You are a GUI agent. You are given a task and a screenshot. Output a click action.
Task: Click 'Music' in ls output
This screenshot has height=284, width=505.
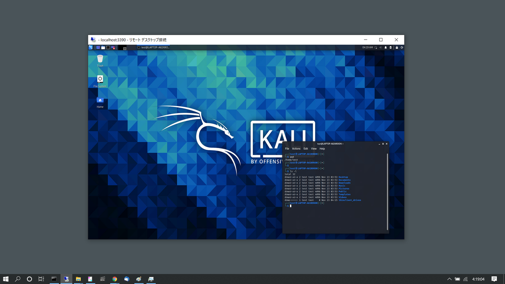(x=342, y=186)
